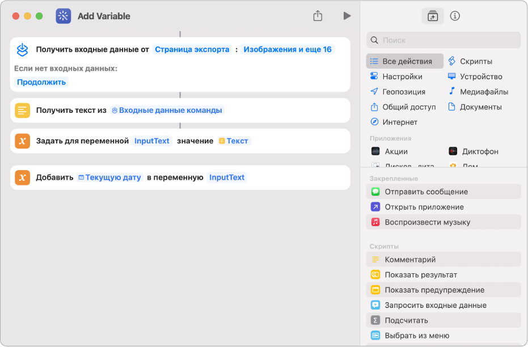Select the Акции app
The width and height of the screenshot is (528, 347).
point(389,151)
